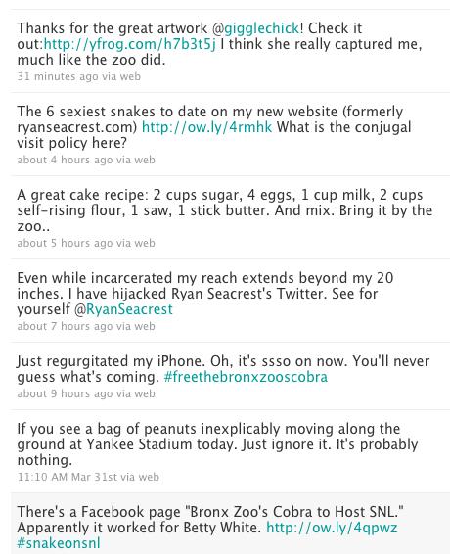This screenshot has height=554, width=450.
Task: Select the tweet about regurgitated iPhone
Action: [x=223, y=369]
